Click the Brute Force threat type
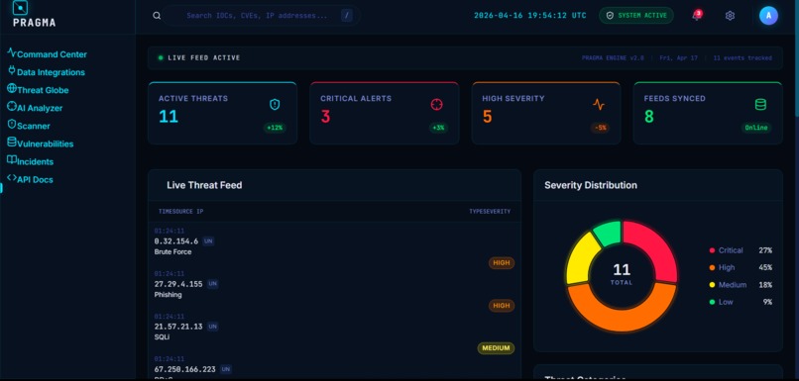799x381 pixels. tap(172, 251)
